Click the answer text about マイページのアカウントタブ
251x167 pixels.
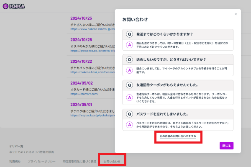182,70
